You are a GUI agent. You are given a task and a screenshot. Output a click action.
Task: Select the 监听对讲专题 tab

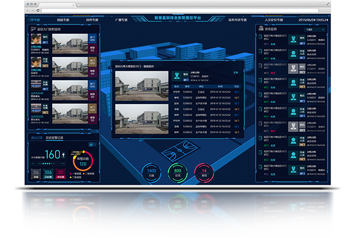239,20
